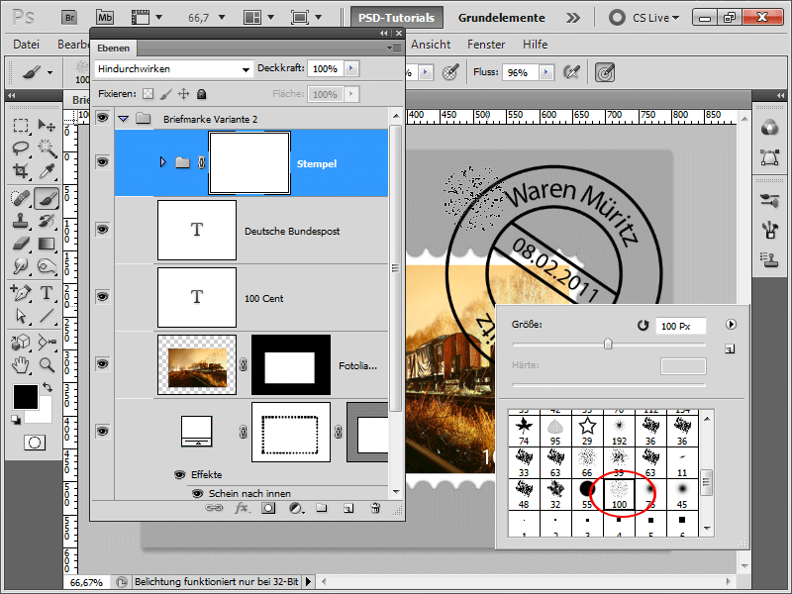Viewport: 792px width, 594px height.
Task: Open the Deckkraft opacity slider arrow
Action: click(x=351, y=68)
